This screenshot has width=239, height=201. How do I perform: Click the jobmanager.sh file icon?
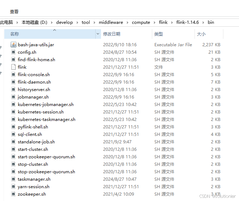[14, 97]
